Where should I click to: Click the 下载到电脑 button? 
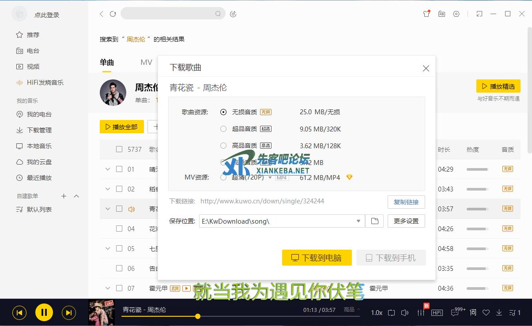click(x=317, y=258)
